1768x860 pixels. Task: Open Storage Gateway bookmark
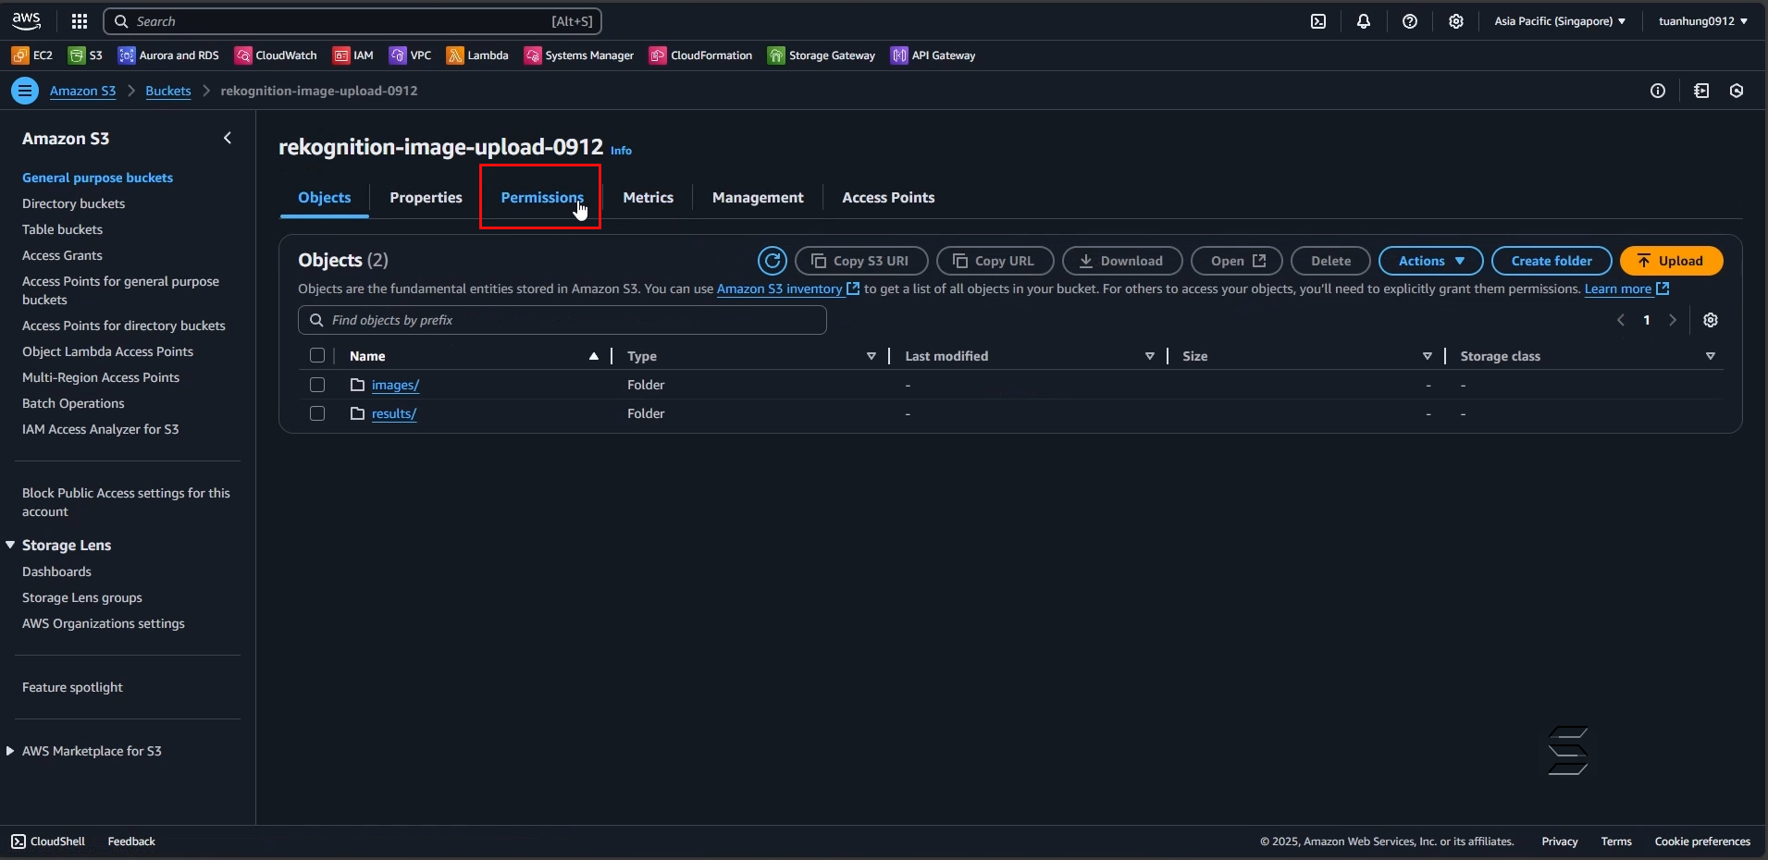point(822,55)
